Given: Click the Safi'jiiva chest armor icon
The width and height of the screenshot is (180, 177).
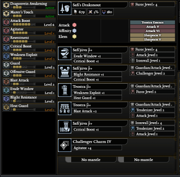Looking at the screenshot, I should point(65,72).
